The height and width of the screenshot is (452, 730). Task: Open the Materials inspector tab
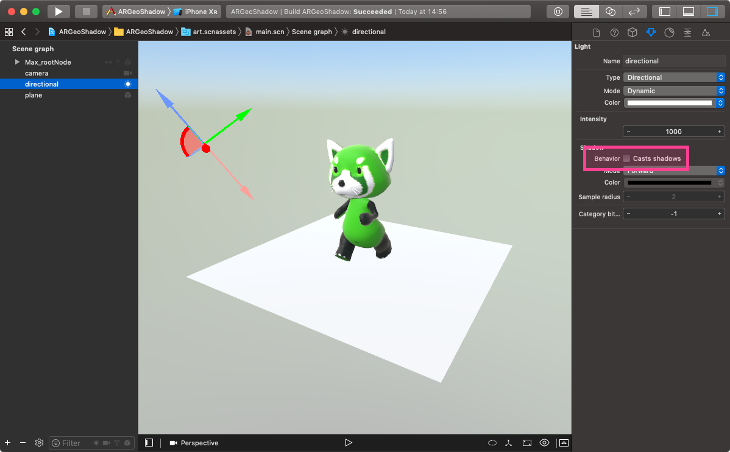(669, 32)
